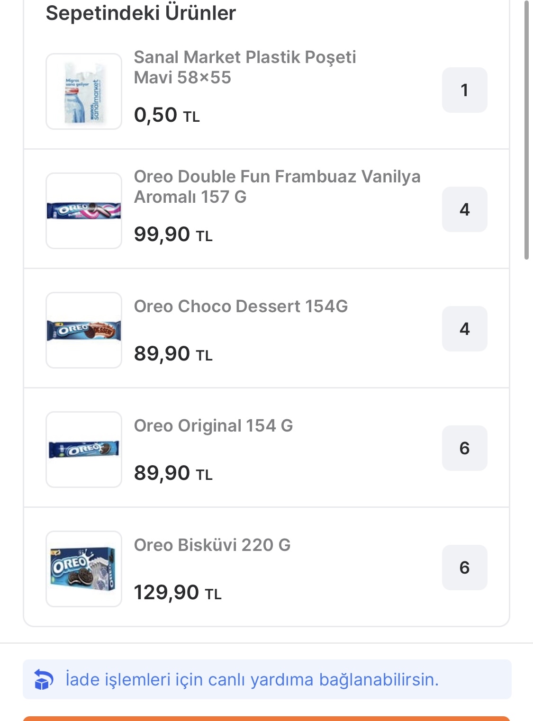
Task: Click the 129,90 TL price label
Action: [178, 593]
